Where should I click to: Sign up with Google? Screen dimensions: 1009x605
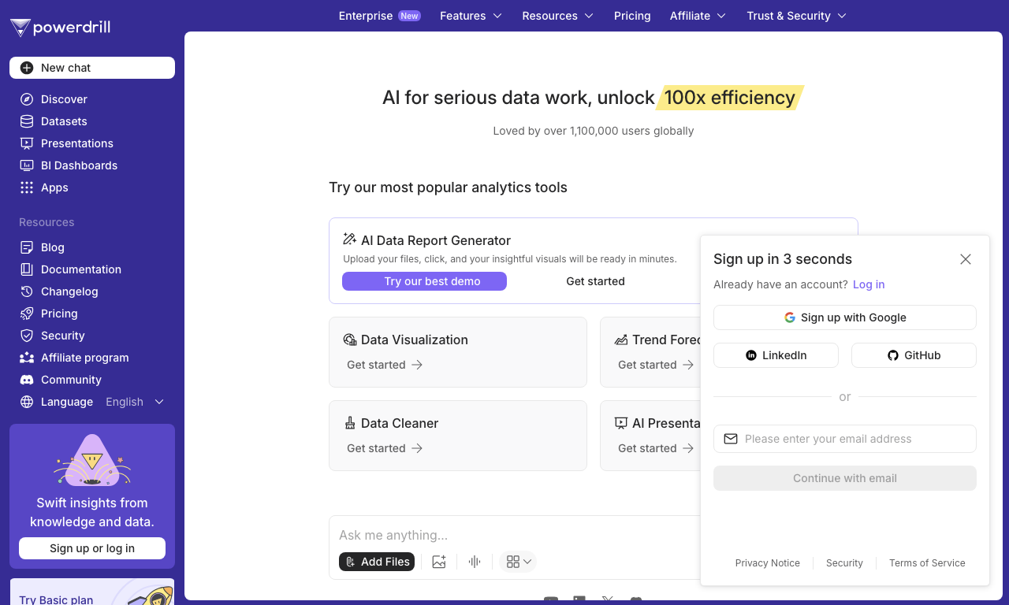(x=845, y=317)
